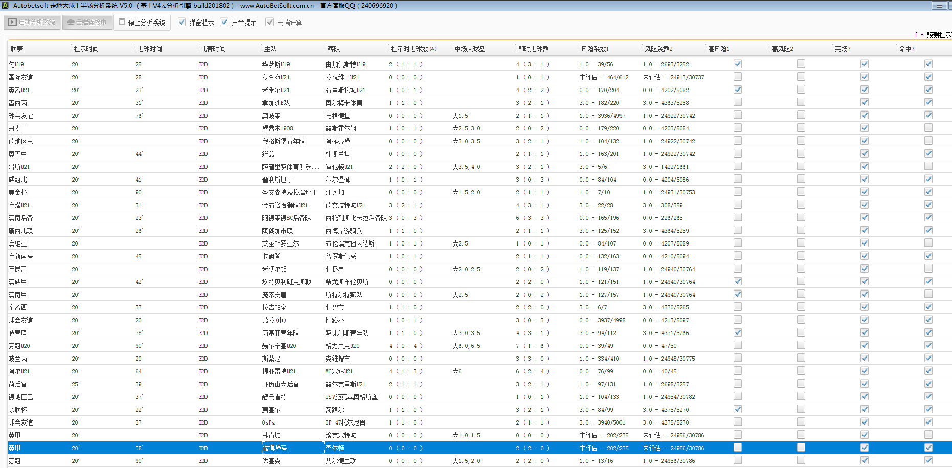Click the 中场大球盘 column header
The image size is (952, 468).
click(x=470, y=49)
